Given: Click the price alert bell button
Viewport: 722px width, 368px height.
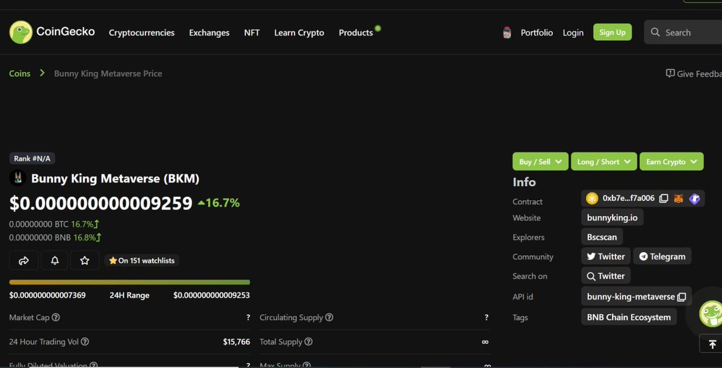Looking at the screenshot, I should click(55, 261).
